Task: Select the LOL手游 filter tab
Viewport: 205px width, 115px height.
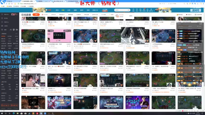Action: pos(104,15)
